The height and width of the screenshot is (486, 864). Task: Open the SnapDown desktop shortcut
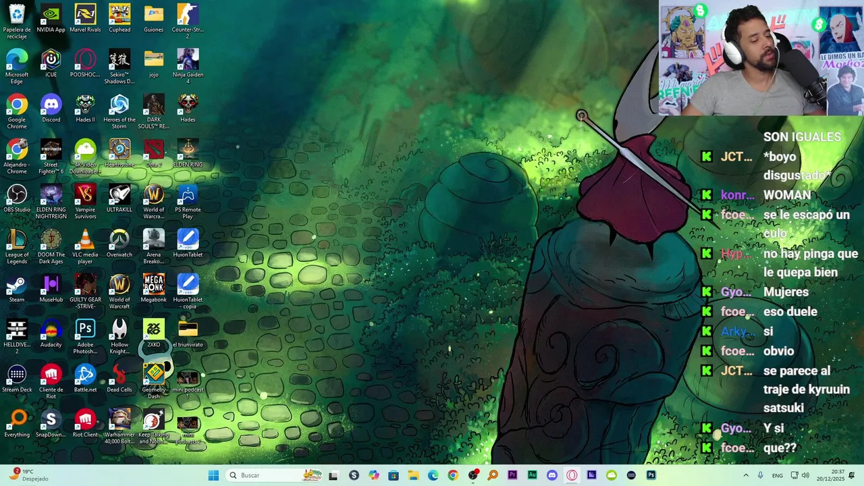point(51,423)
